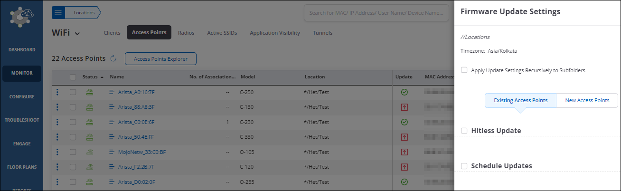Refresh the access points list
The image size is (621, 191).
tap(113, 59)
